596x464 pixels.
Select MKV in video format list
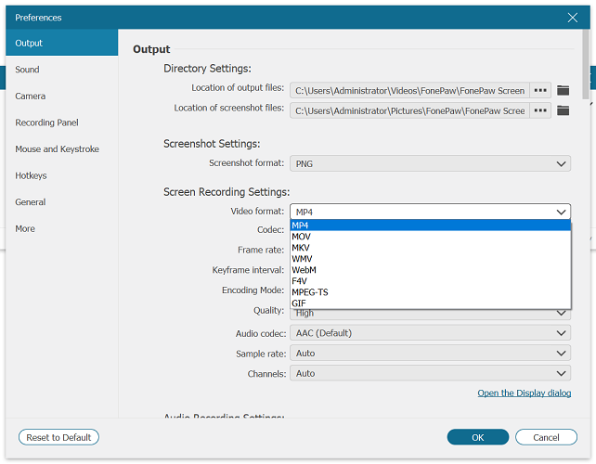pos(430,248)
